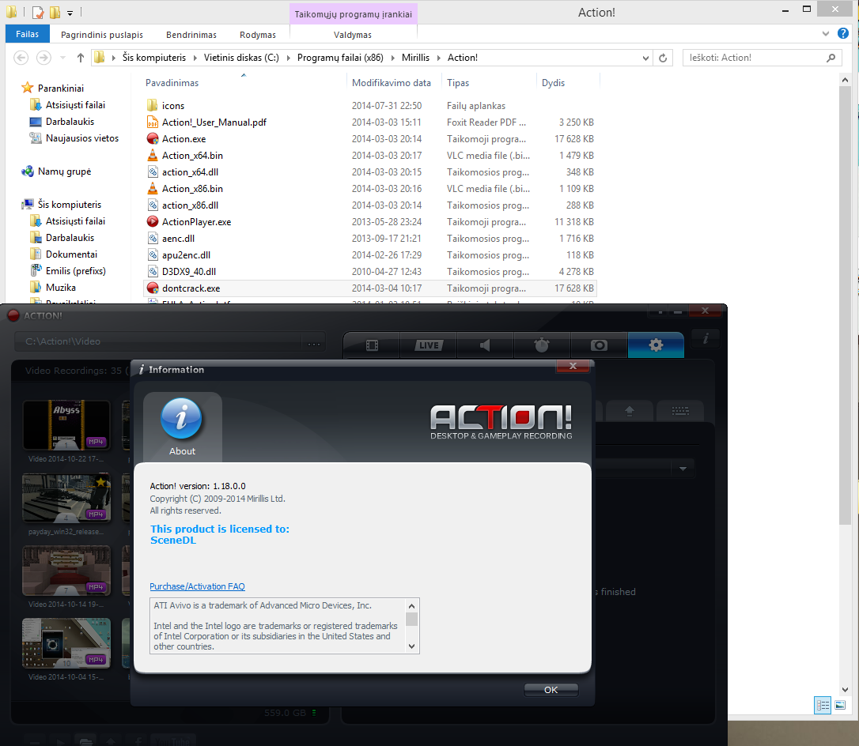859x746 pixels.
Task: Select the file apu2enc.dll
Action: tap(186, 255)
